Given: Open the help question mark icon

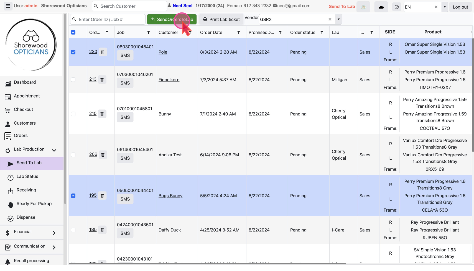Looking at the screenshot, I should tap(396, 7).
